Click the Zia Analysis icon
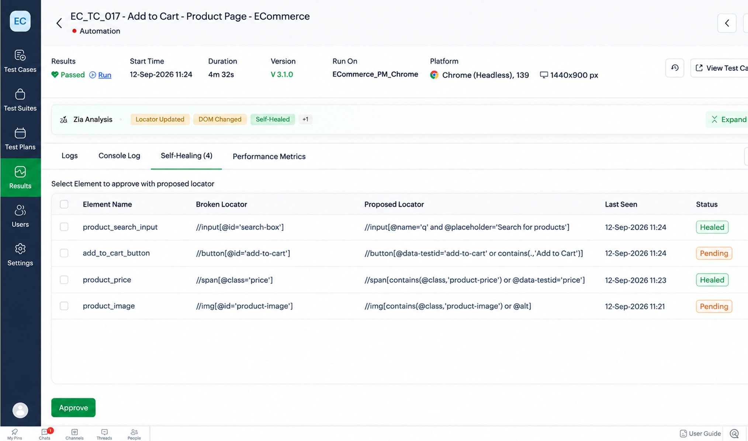This screenshot has height=441, width=748. (63, 119)
